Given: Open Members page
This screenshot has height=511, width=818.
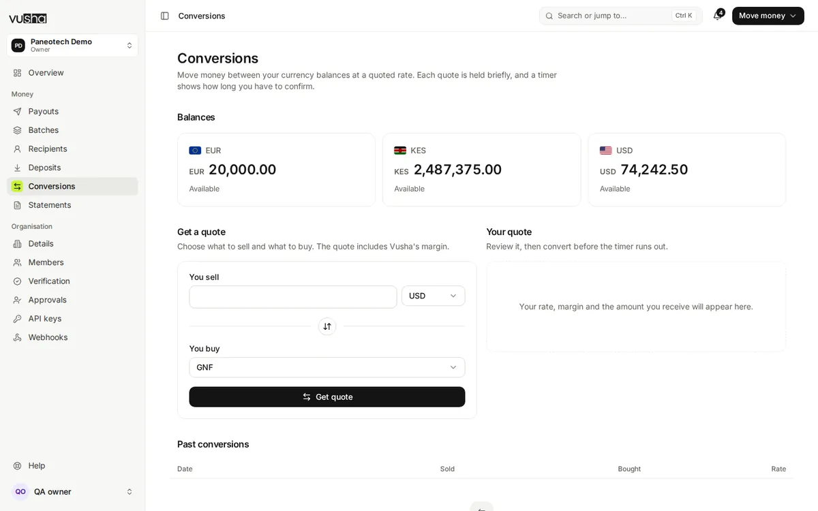Looking at the screenshot, I should pyautogui.click(x=72, y=262).
